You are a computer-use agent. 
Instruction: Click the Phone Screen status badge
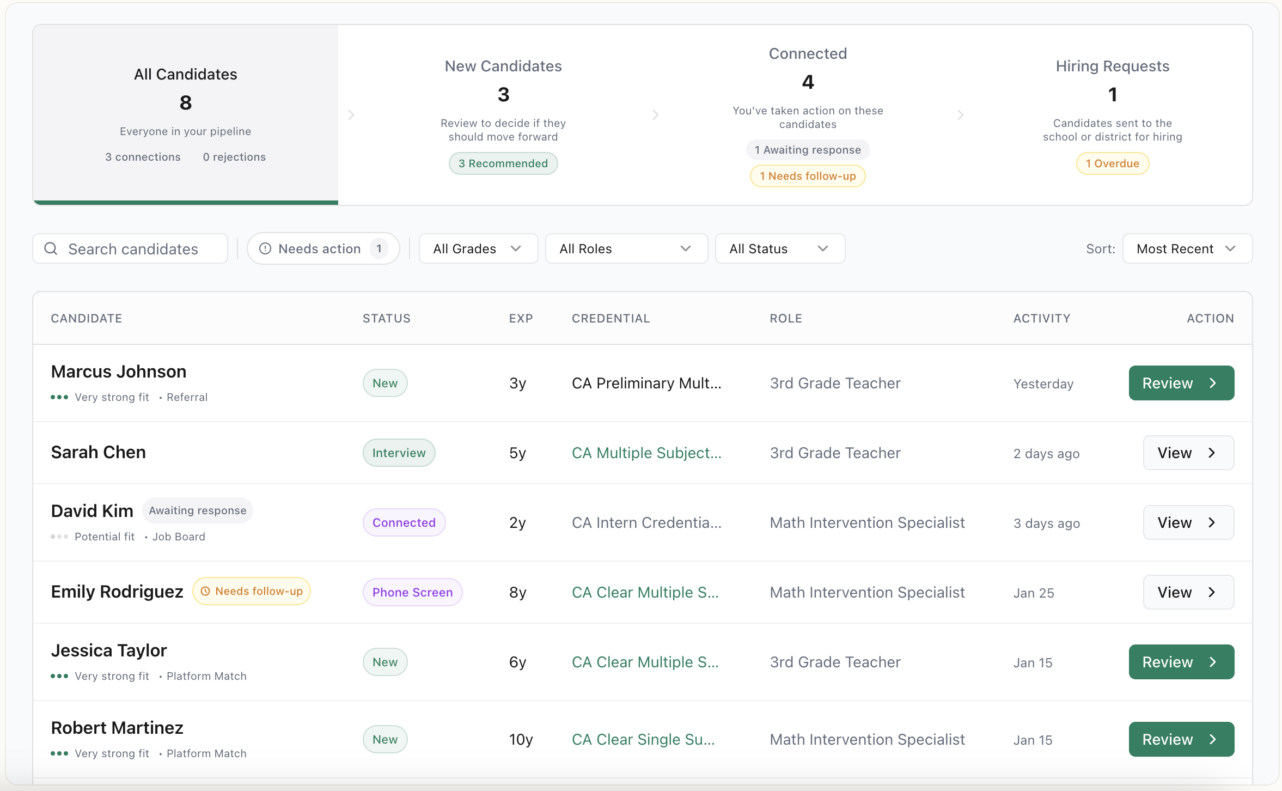pyautogui.click(x=412, y=592)
